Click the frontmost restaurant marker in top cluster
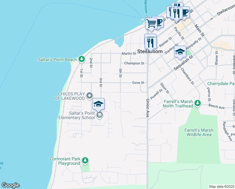The image size is (235, 189). coord(177,13)
